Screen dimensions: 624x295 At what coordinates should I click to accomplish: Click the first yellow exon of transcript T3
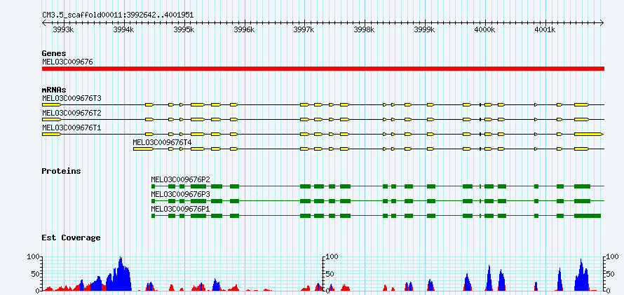51,104
